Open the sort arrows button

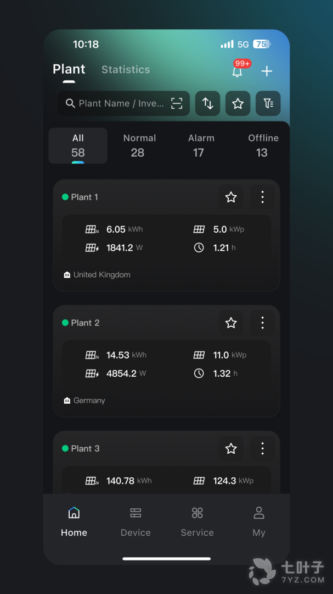click(207, 103)
